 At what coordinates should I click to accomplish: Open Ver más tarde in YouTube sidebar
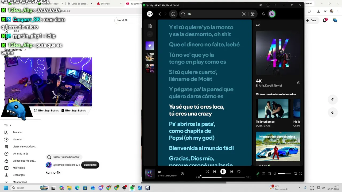pos(21,154)
